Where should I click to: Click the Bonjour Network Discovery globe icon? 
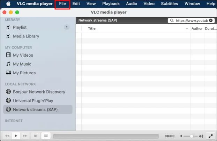pos(8,92)
